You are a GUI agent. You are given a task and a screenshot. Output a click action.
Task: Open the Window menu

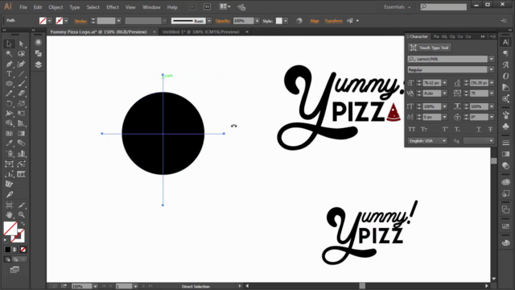[x=151, y=7]
